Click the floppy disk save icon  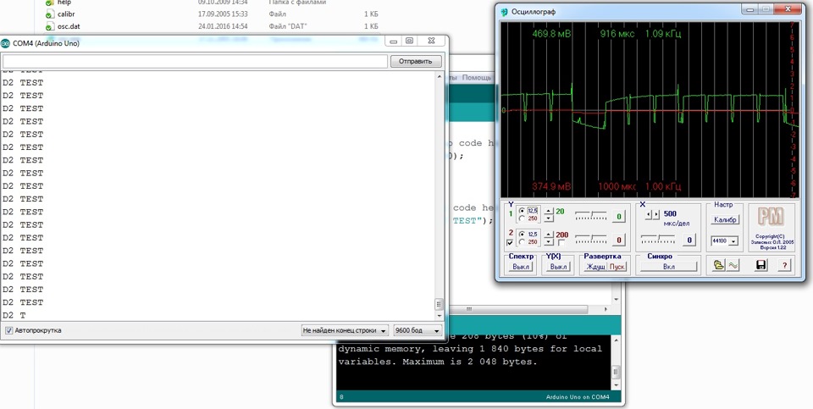pyautogui.click(x=761, y=266)
